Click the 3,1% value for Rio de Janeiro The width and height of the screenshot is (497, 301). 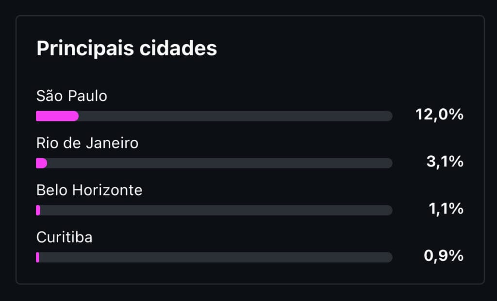click(x=445, y=162)
